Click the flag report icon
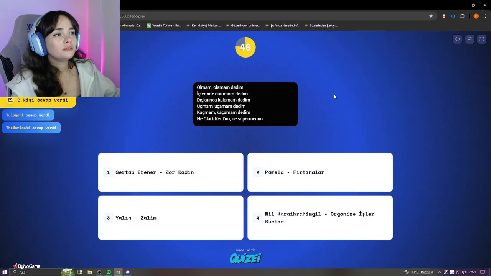The image size is (491, 276). coord(469,39)
